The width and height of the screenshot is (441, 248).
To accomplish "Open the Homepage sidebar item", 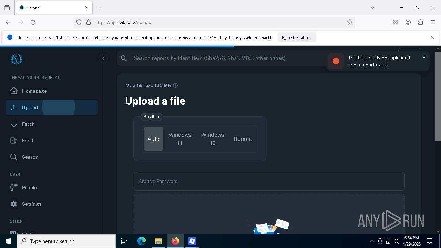I will click(52, 91).
